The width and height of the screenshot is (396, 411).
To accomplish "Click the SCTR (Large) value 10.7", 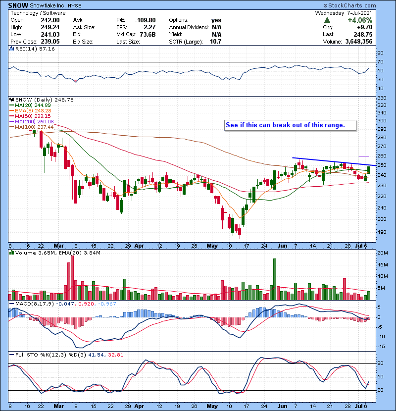I will click(x=215, y=42).
